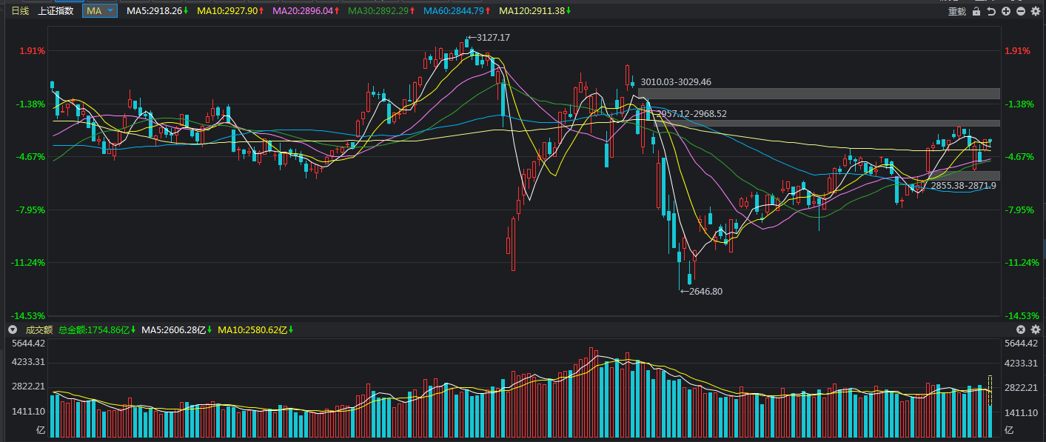Click the lock icon in chart toolbar
Image resolution: width=1046 pixels, height=442 pixels.
(976, 11)
